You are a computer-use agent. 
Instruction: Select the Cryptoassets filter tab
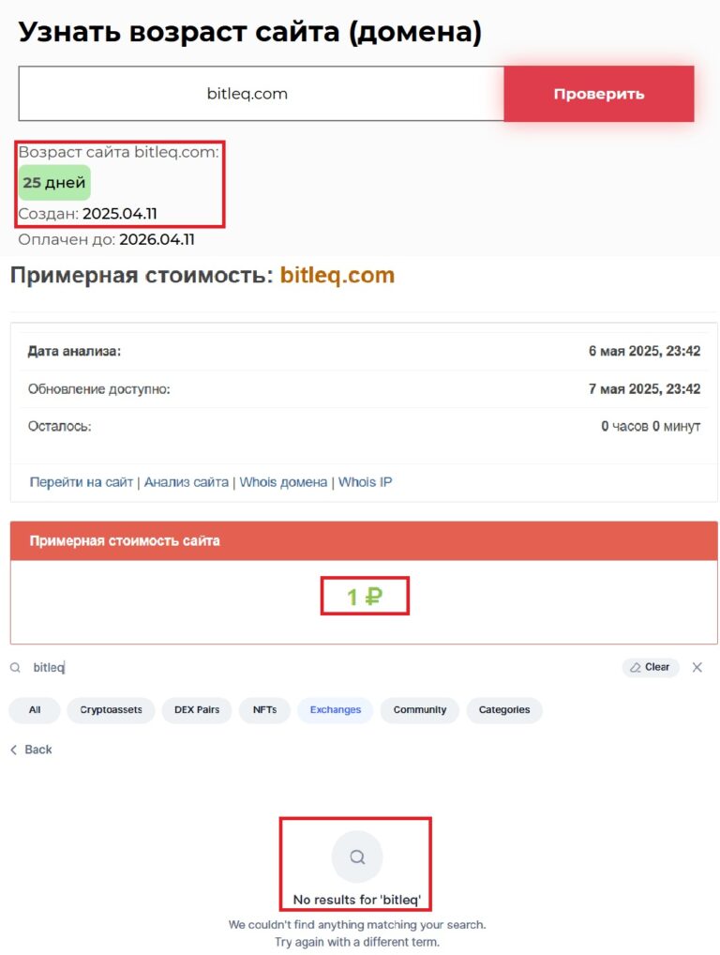(x=111, y=710)
